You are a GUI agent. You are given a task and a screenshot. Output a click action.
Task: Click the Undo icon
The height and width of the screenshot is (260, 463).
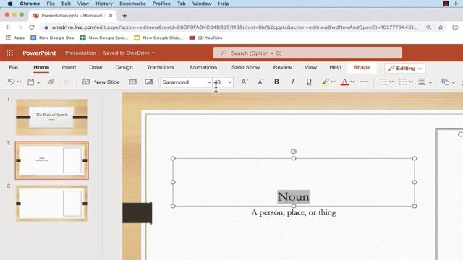[12, 82]
